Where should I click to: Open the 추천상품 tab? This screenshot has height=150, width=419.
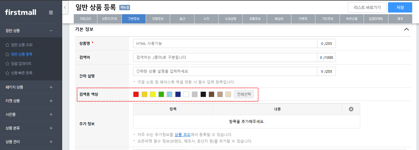coord(351,19)
